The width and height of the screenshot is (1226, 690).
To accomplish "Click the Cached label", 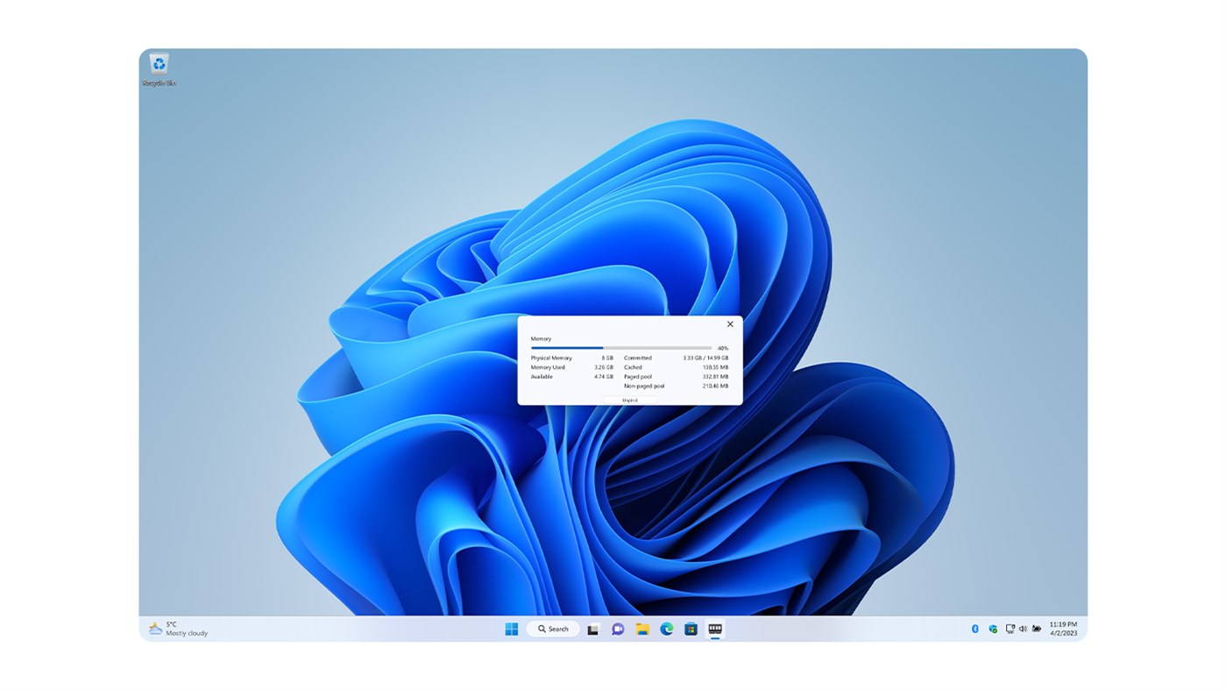I will [633, 367].
